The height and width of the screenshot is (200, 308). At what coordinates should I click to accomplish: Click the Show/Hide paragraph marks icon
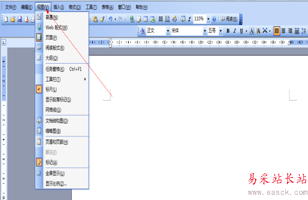[x=189, y=19]
